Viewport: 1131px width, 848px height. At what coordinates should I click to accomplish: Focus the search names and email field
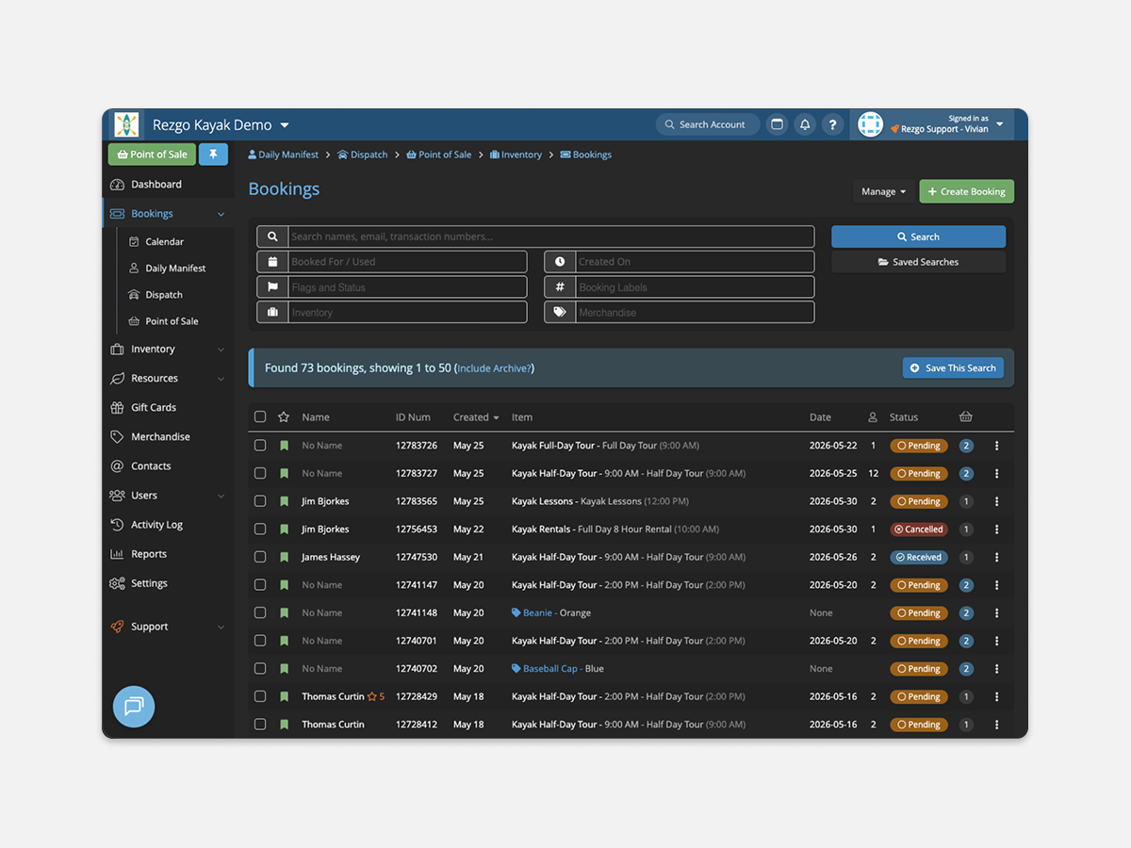coord(550,236)
